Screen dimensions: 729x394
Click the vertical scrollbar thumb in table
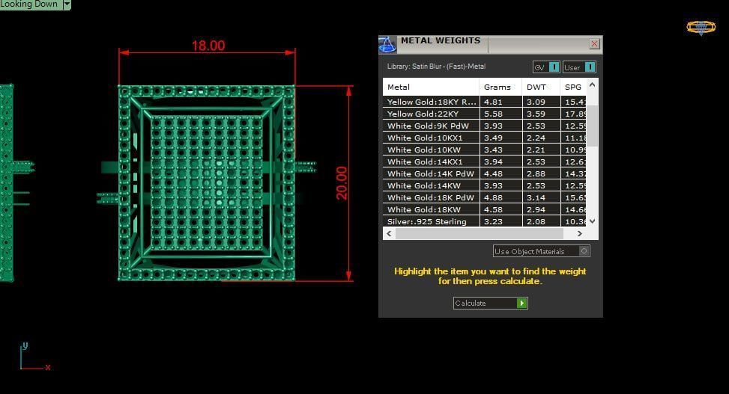[593, 126]
